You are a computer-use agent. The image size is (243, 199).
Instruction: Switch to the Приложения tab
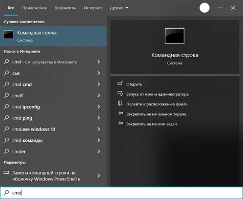[x=34, y=8]
